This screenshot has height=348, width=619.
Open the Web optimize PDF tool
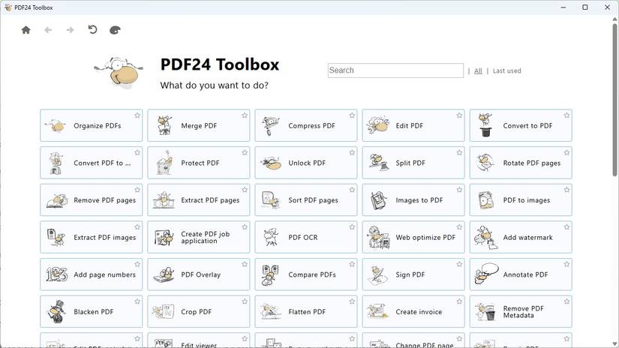[413, 237]
